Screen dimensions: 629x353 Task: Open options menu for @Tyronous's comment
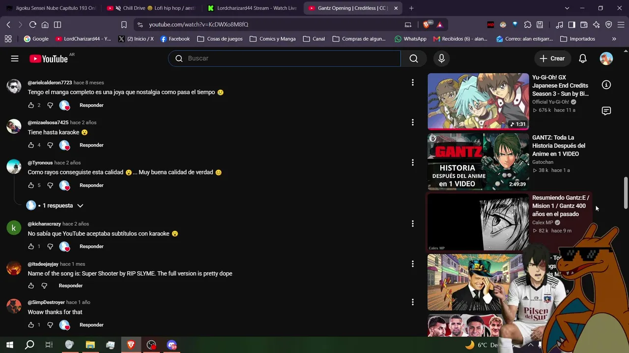pos(413,163)
